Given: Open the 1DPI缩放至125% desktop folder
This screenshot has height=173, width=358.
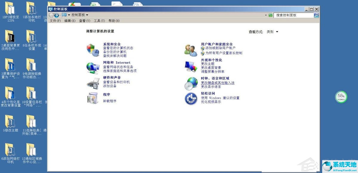Looking at the screenshot, I should coord(10,7).
